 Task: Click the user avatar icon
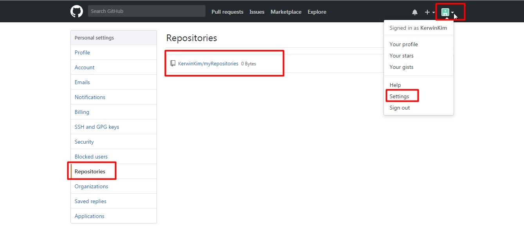click(445, 12)
